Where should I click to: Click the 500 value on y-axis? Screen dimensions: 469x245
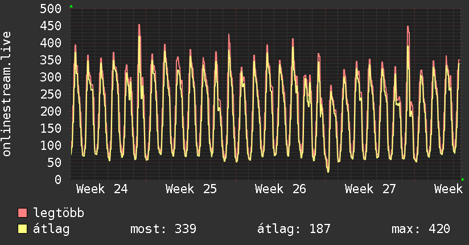point(51,9)
